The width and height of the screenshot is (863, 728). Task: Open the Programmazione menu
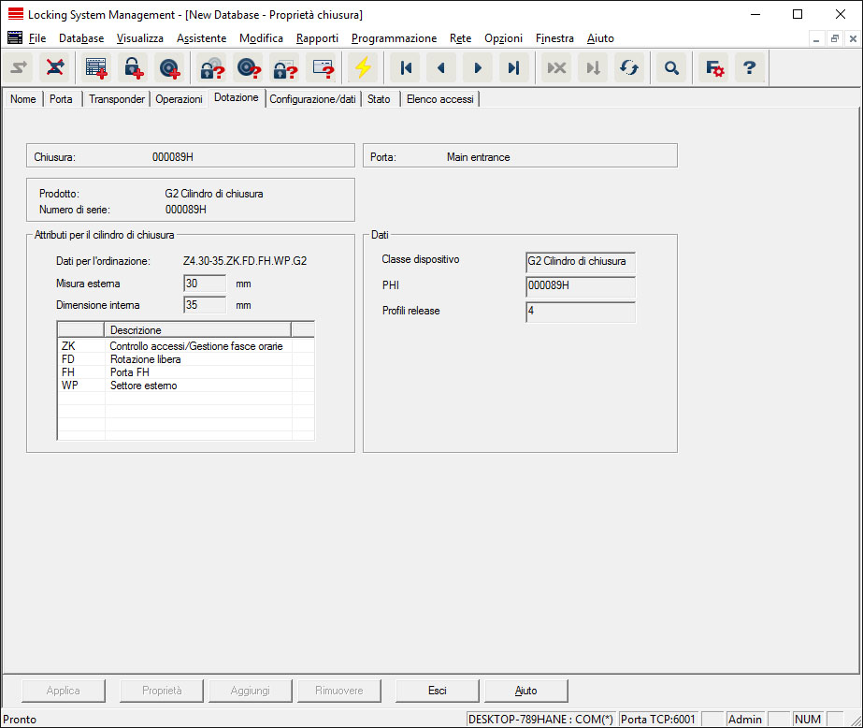pos(394,38)
